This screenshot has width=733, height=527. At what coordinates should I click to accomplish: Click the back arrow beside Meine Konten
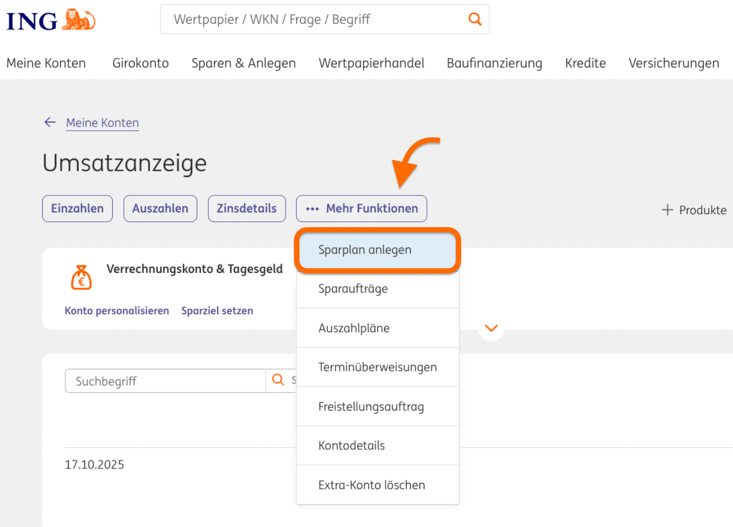click(50, 122)
